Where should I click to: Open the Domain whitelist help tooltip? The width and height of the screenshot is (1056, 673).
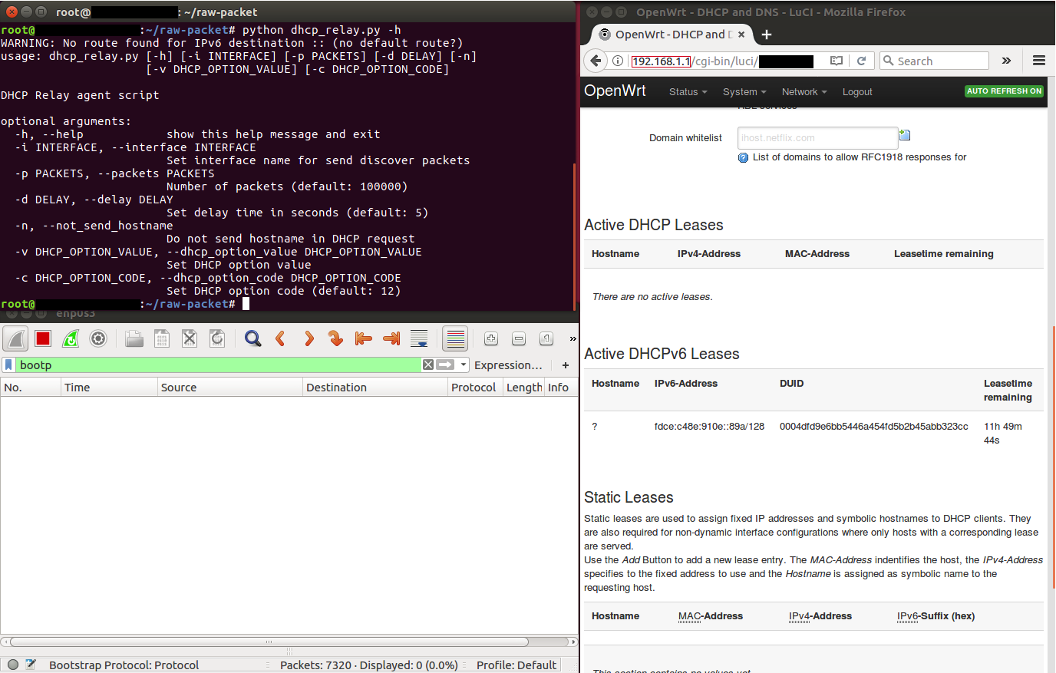[x=743, y=157]
